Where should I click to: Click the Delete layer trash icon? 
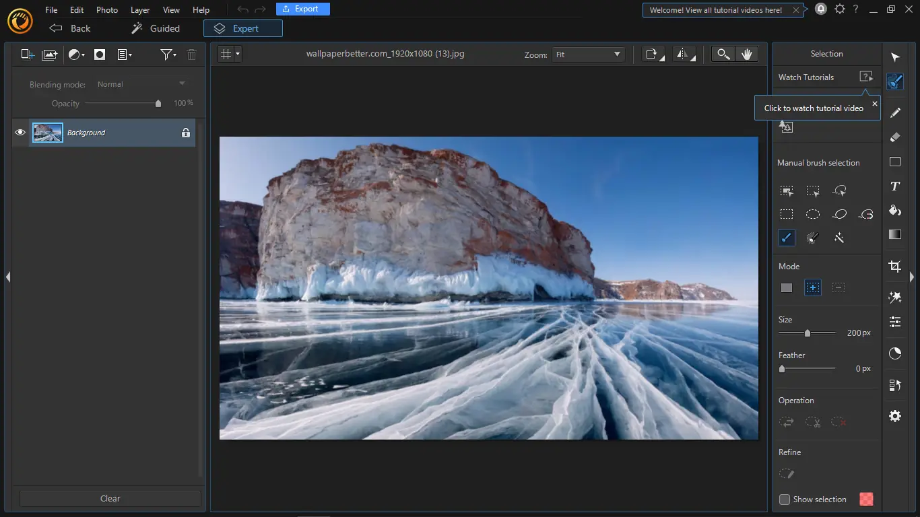pyautogui.click(x=191, y=55)
